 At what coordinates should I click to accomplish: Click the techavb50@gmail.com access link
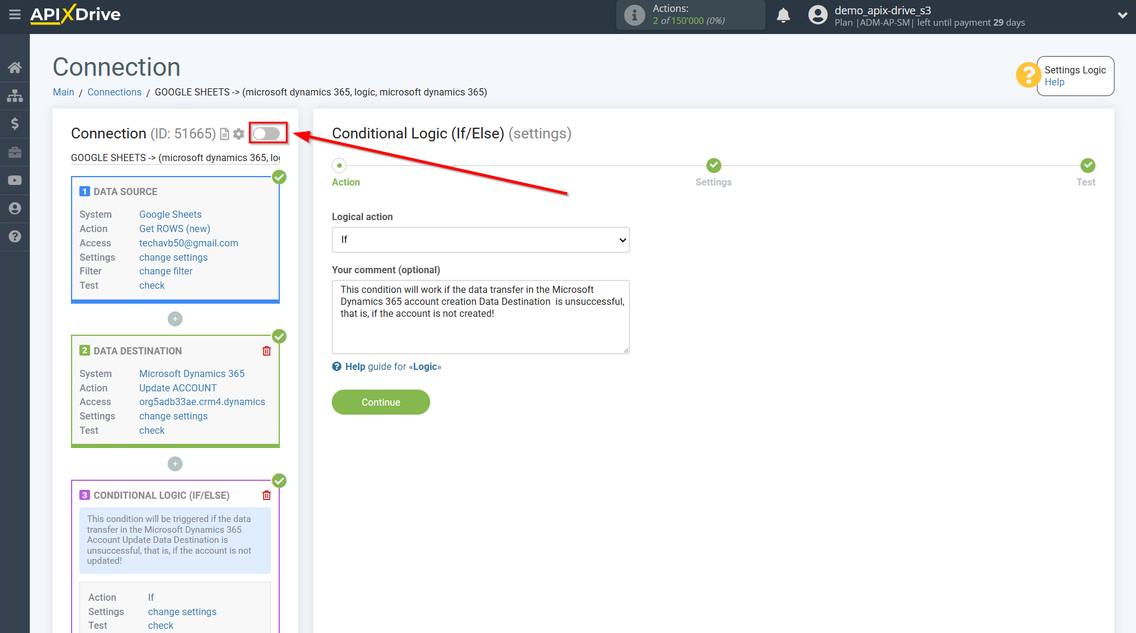(189, 243)
